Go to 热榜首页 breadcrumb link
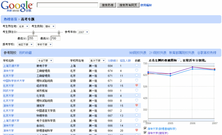The width and height of the screenshot is (222, 135). [10, 19]
